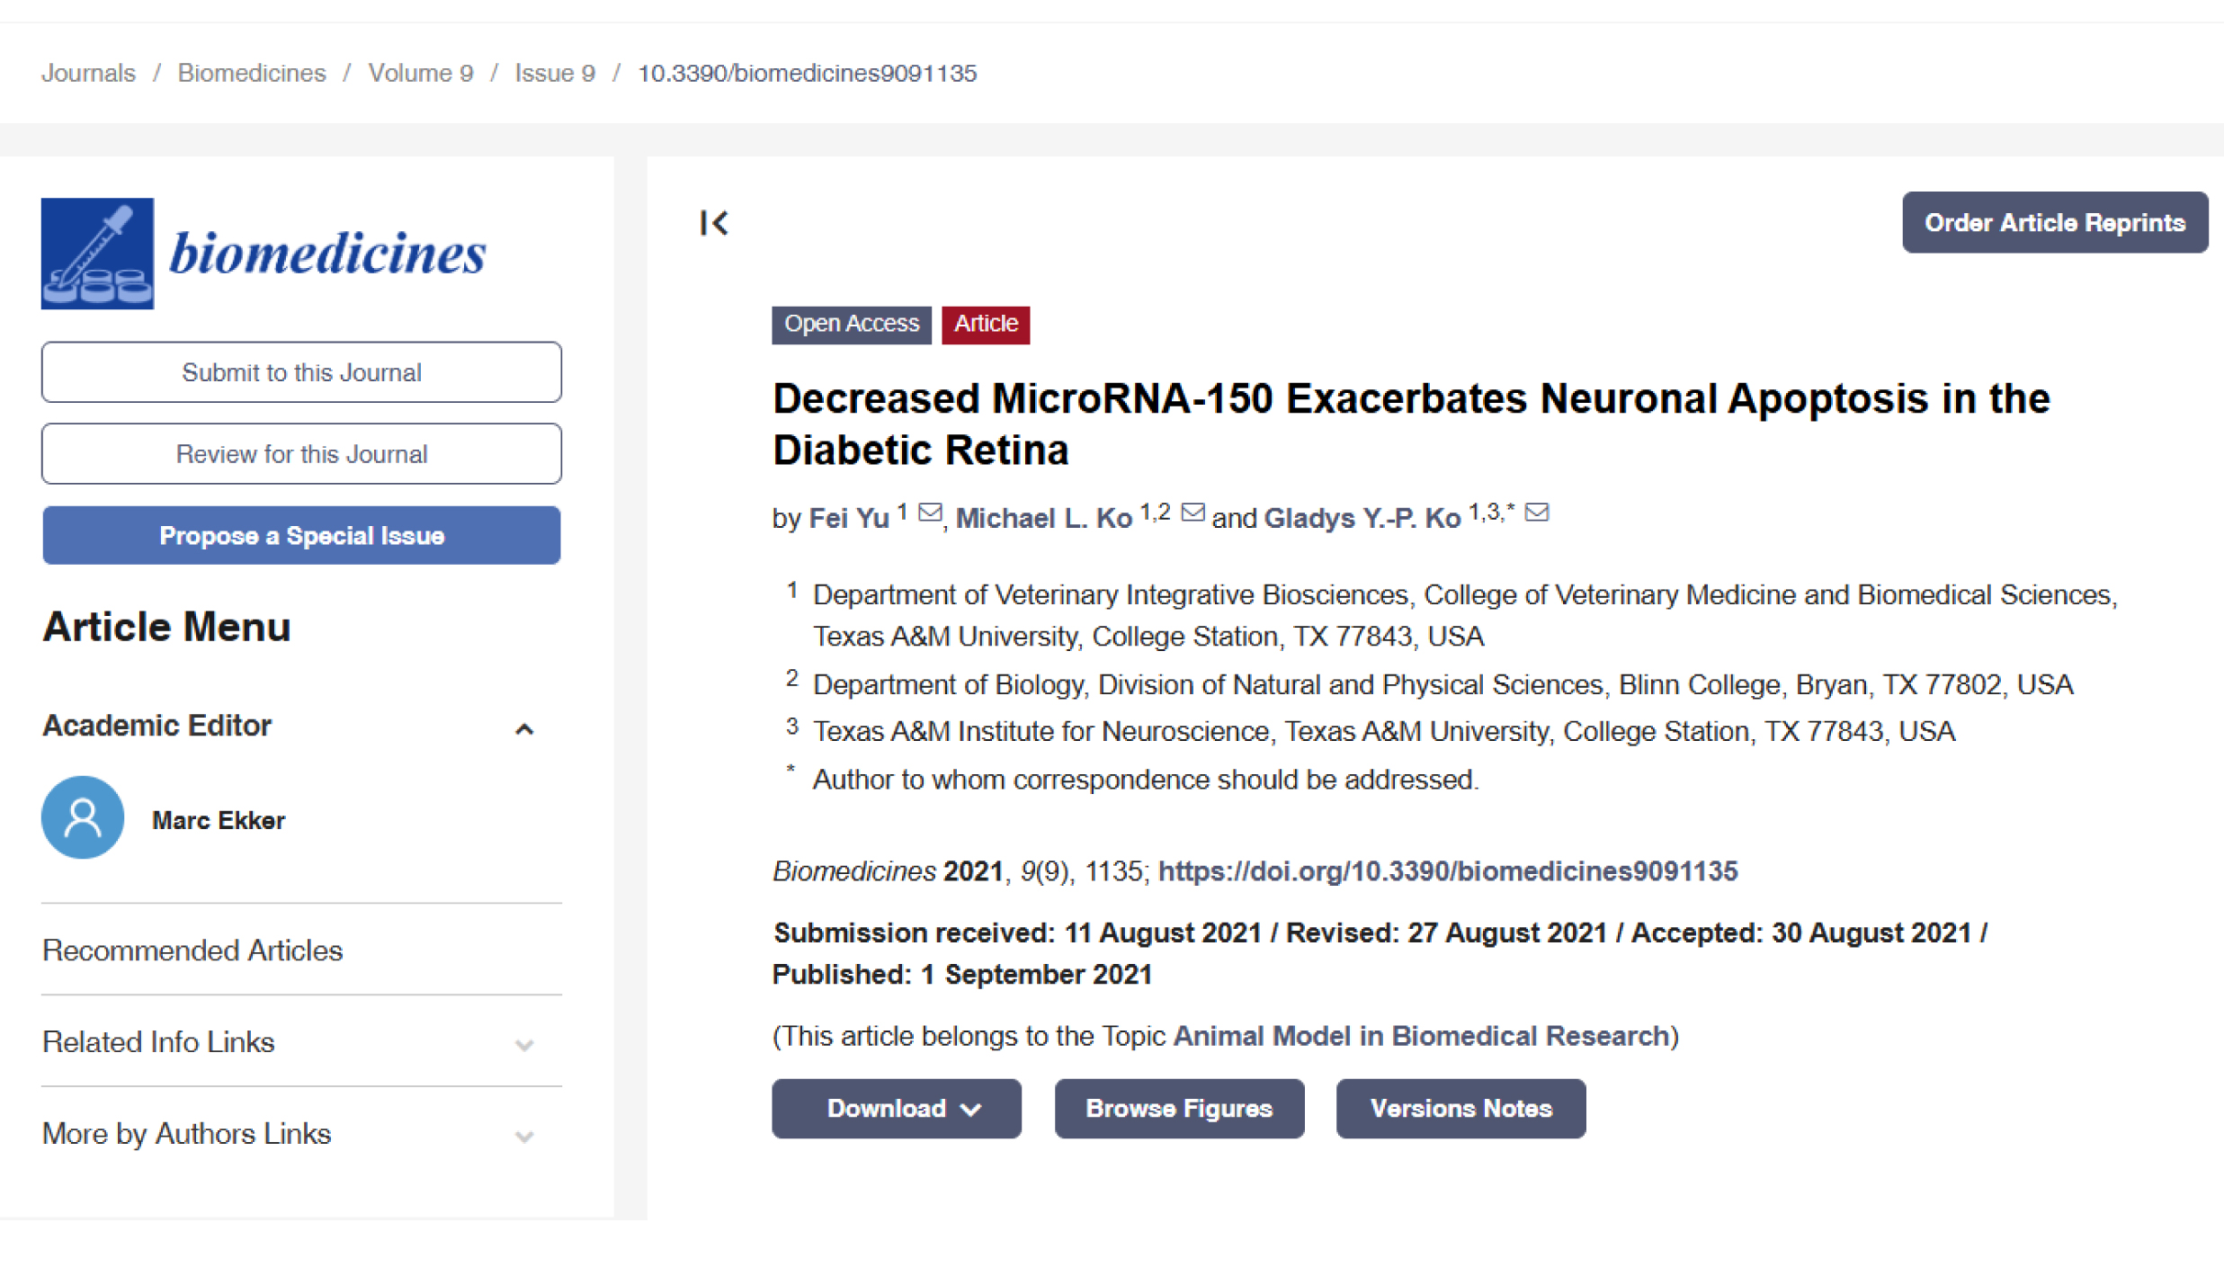Click Gladys Y.-P. Ko's email envelope icon
This screenshot has height=1285, width=2224.
[1537, 513]
